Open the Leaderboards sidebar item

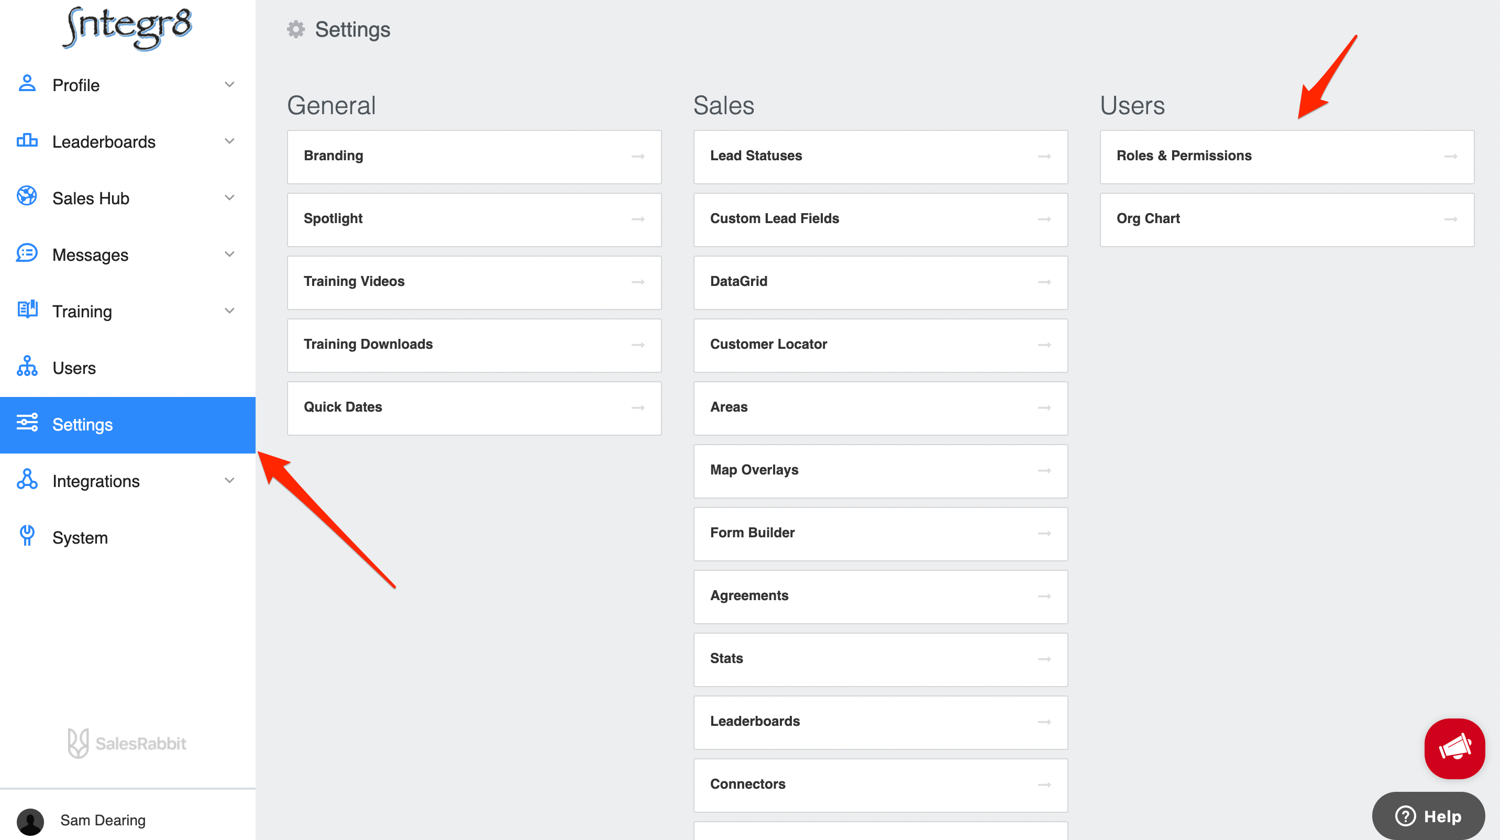(127, 141)
